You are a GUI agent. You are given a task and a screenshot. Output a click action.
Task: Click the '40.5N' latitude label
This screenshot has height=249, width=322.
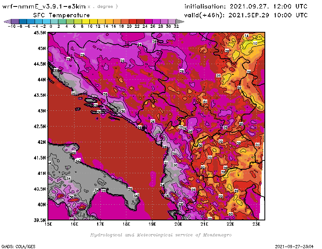pyautogui.click(x=40, y=189)
